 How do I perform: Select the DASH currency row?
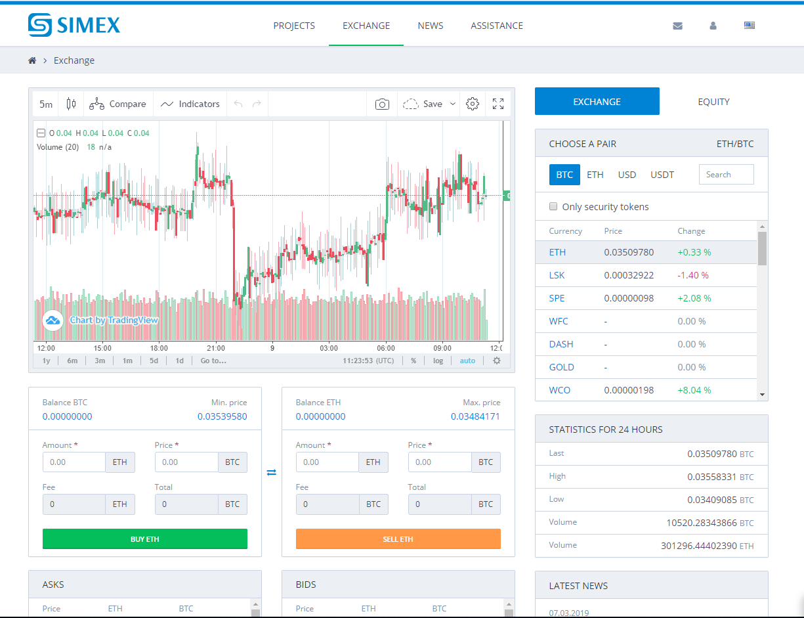646,344
